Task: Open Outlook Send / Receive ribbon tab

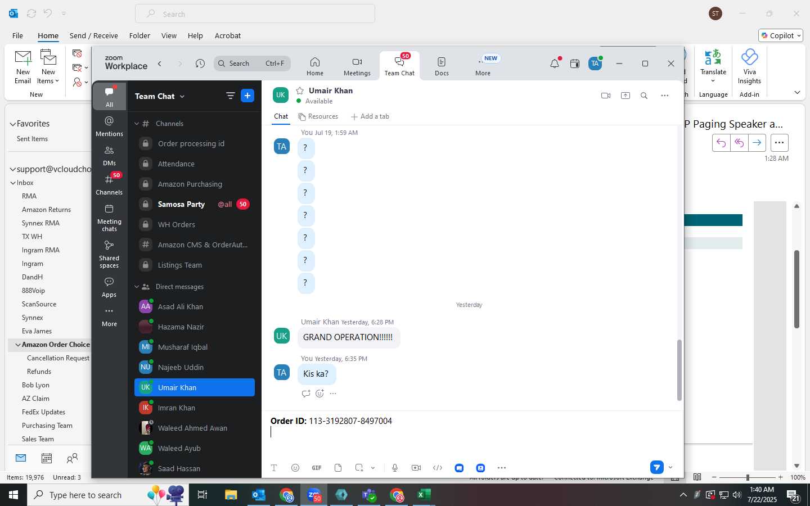Action: click(x=94, y=35)
